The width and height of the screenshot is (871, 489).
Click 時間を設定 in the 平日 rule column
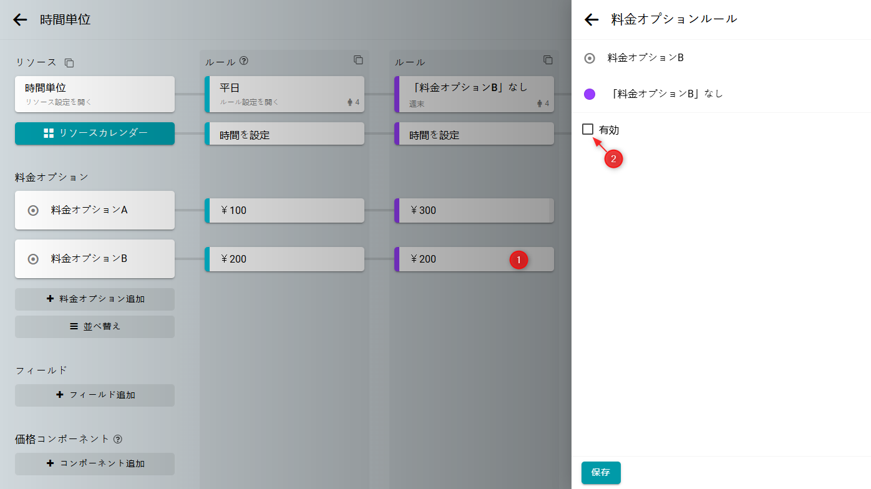pyautogui.click(x=285, y=133)
